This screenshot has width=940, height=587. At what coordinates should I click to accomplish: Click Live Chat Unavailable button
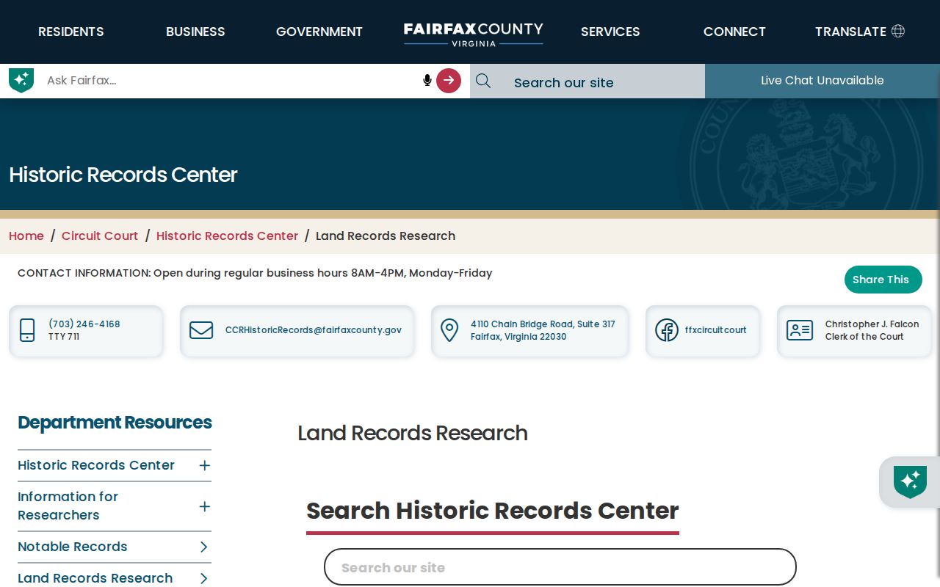pyautogui.click(x=822, y=81)
